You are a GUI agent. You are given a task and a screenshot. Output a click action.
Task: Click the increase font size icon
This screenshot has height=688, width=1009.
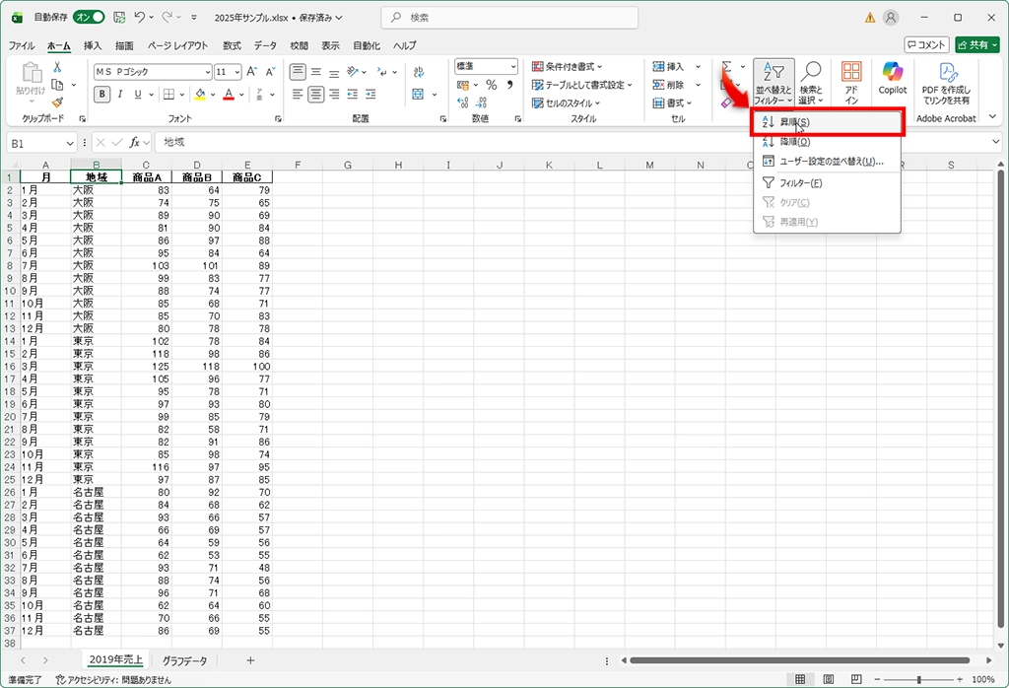point(252,72)
